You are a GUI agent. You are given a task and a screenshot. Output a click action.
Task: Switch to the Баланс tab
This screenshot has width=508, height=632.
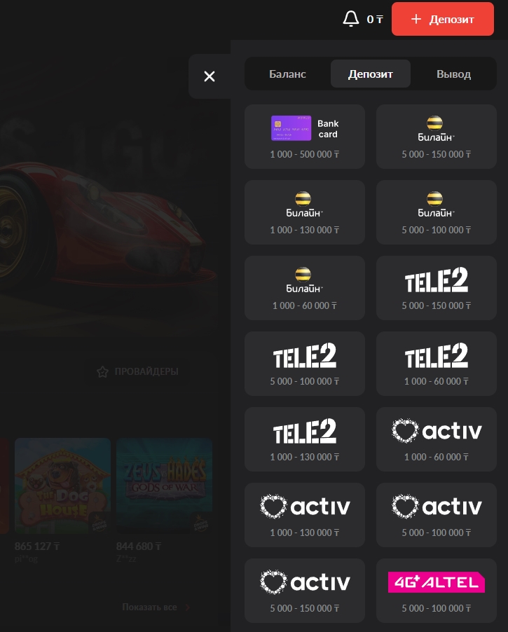[287, 74]
